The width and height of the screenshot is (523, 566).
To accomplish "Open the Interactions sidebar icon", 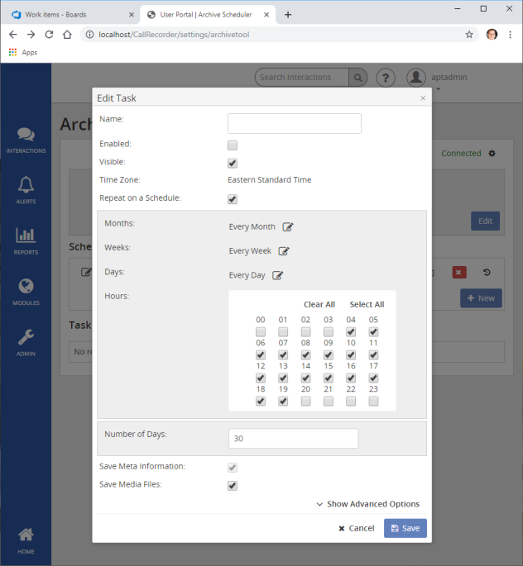I will [x=26, y=140].
